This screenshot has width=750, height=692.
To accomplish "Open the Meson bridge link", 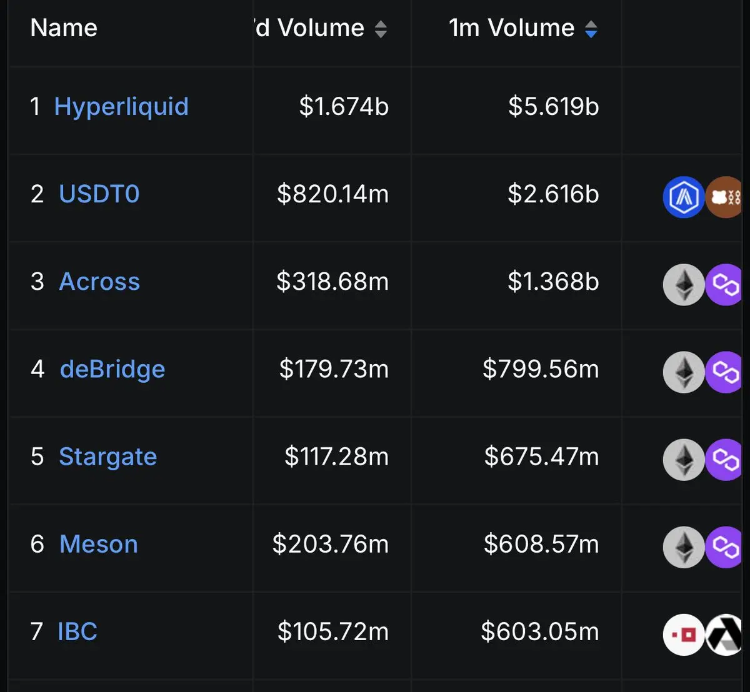I will coord(99,544).
